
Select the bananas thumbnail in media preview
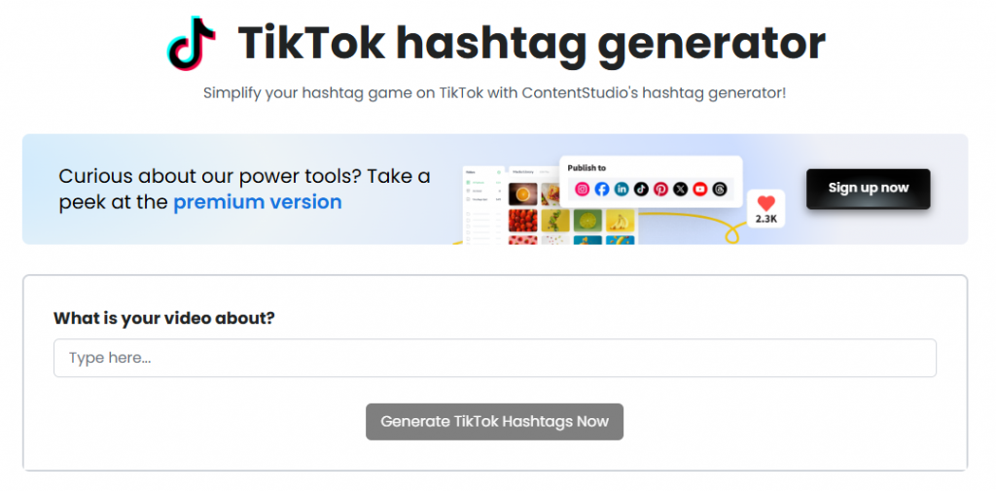(620, 221)
